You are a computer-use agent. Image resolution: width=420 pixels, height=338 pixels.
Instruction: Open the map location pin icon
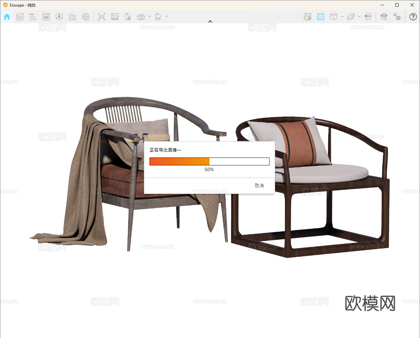click(308, 17)
